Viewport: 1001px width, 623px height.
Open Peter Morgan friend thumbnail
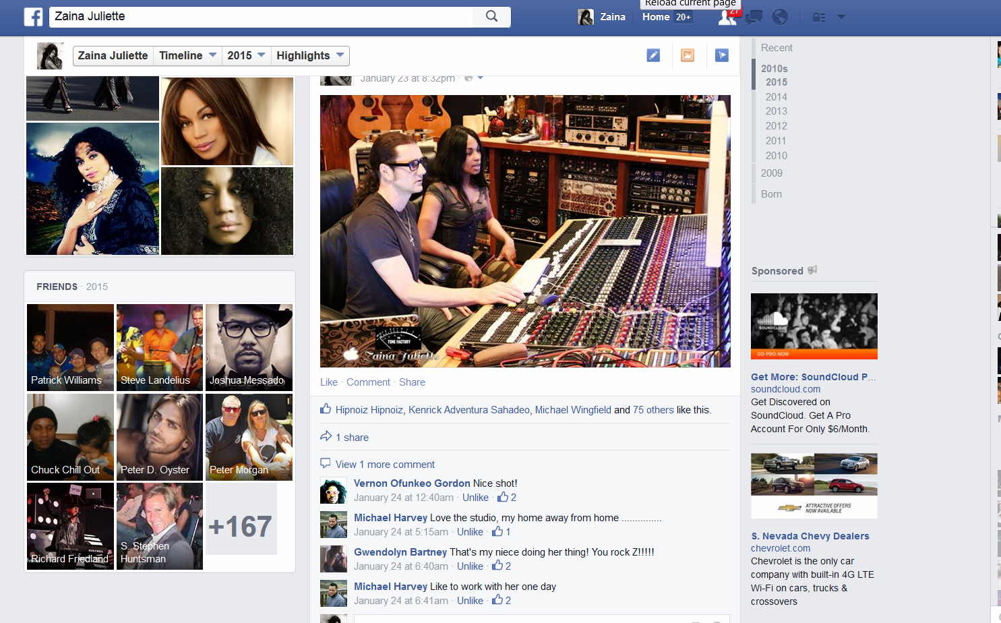point(249,437)
